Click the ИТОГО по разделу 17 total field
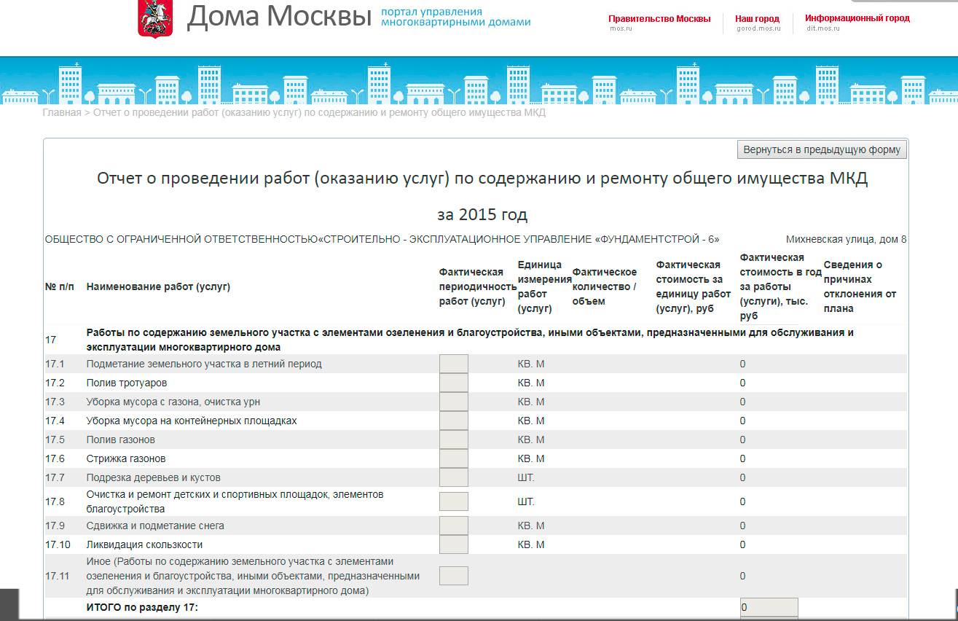The height and width of the screenshot is (621, 958). point(769,607)
